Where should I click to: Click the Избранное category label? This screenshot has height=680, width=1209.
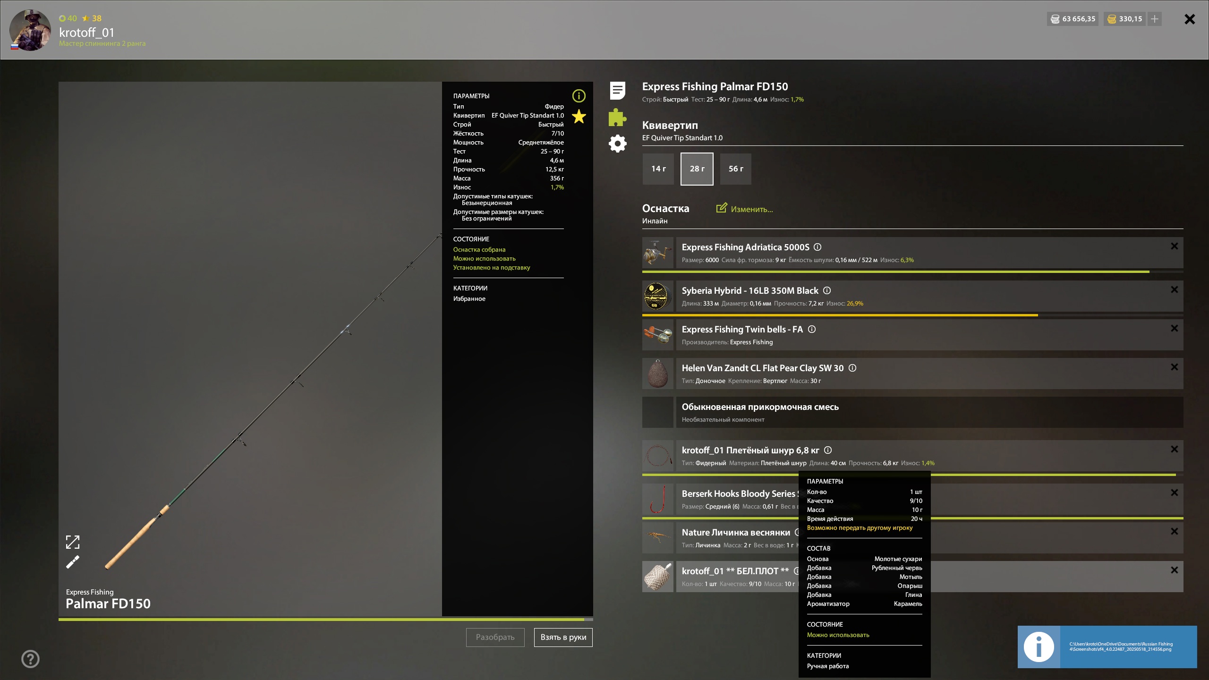coord(469,298)
